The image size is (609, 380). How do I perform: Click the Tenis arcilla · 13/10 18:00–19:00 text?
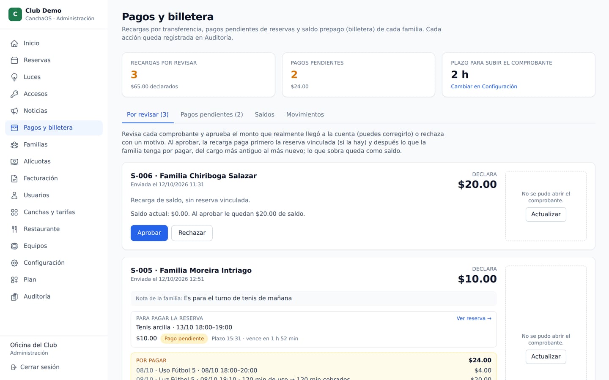coord(184,328)
